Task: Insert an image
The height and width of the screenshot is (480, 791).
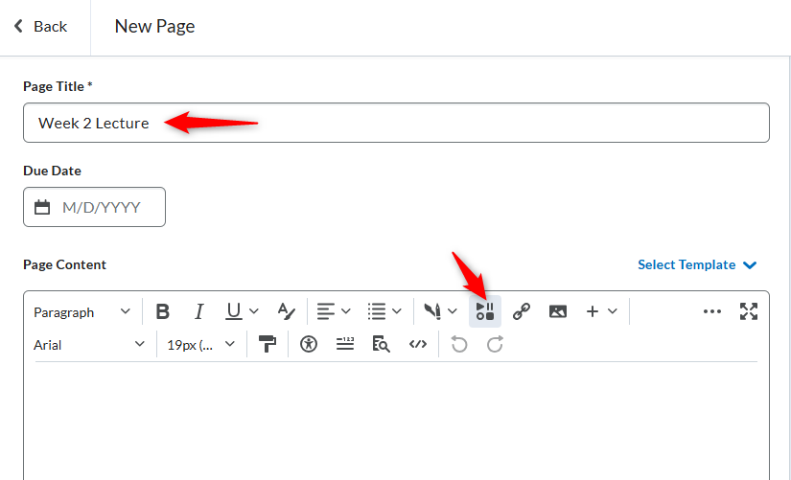Action: 557,311
